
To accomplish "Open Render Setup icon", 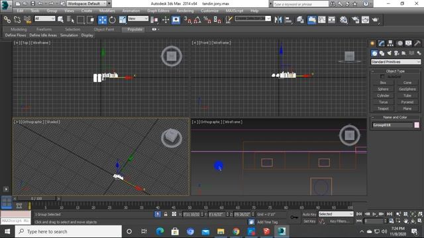I will click(355, 20).
